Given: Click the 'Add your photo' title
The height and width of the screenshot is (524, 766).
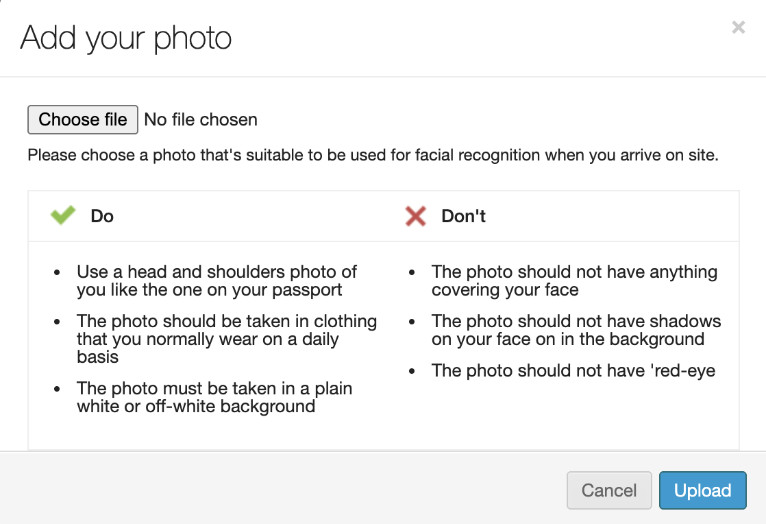Looking at the screenshot, I should (x=126, y=38).
